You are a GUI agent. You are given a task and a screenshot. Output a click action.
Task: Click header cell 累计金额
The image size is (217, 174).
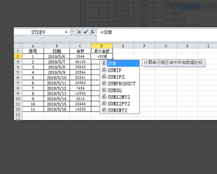[102, 51]
